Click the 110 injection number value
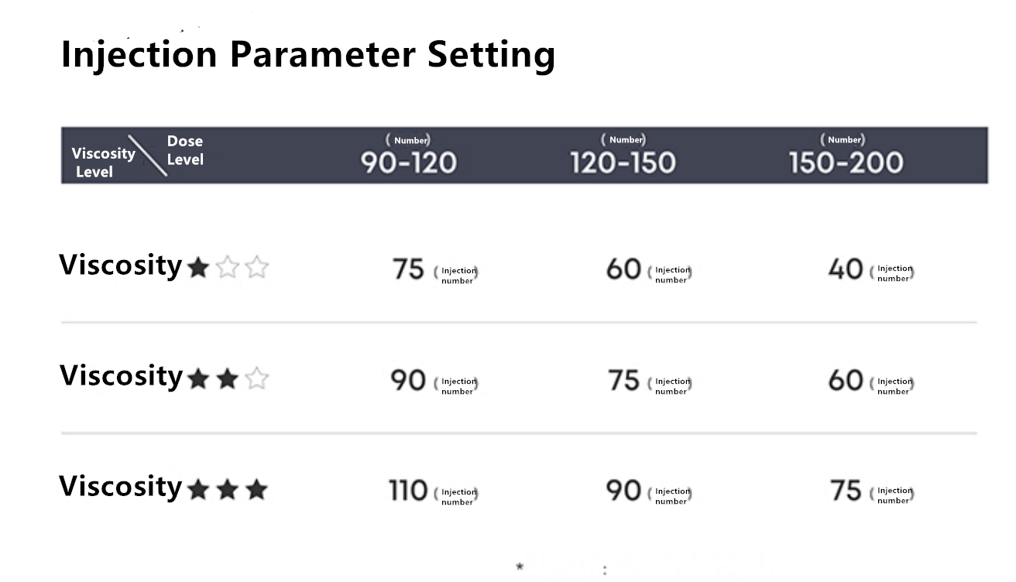1016x582 pixels. point(408,491)
